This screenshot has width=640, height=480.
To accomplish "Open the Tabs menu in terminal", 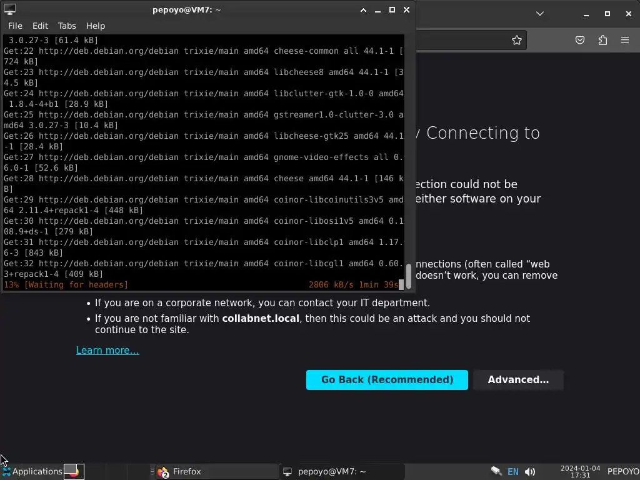I will pos(67,26).
